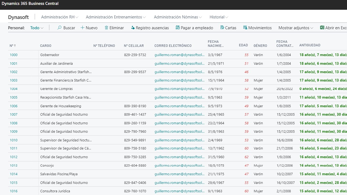The image size is (347, 195).
Task: Click the Pagar a empleado icon
Action: click(178, 28)
